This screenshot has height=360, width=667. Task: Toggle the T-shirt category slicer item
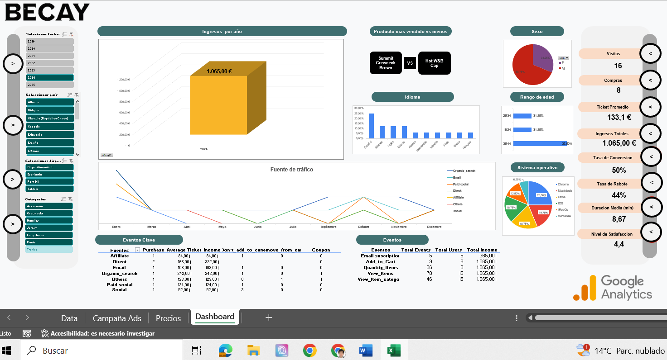click(49, 250)
